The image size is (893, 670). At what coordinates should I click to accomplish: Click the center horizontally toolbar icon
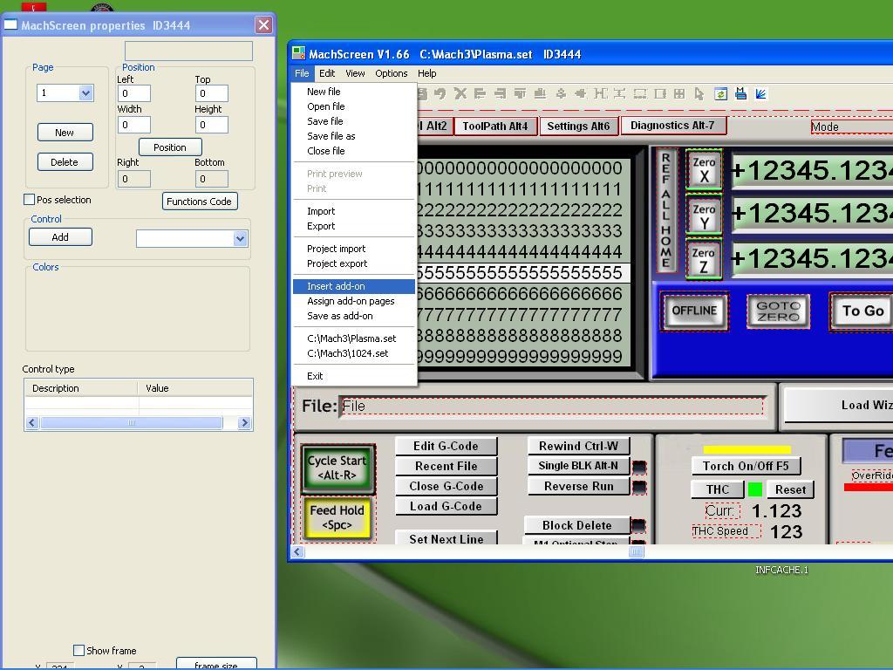(580, 93)
